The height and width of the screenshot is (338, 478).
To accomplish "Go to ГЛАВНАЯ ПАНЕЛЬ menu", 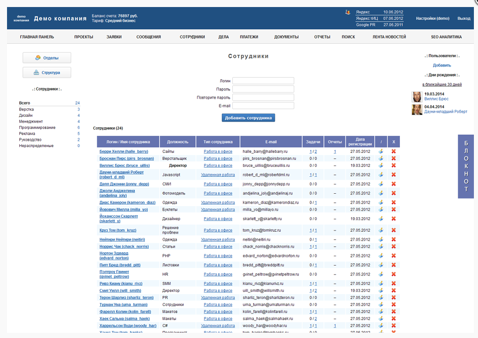I will click(37, 37).
